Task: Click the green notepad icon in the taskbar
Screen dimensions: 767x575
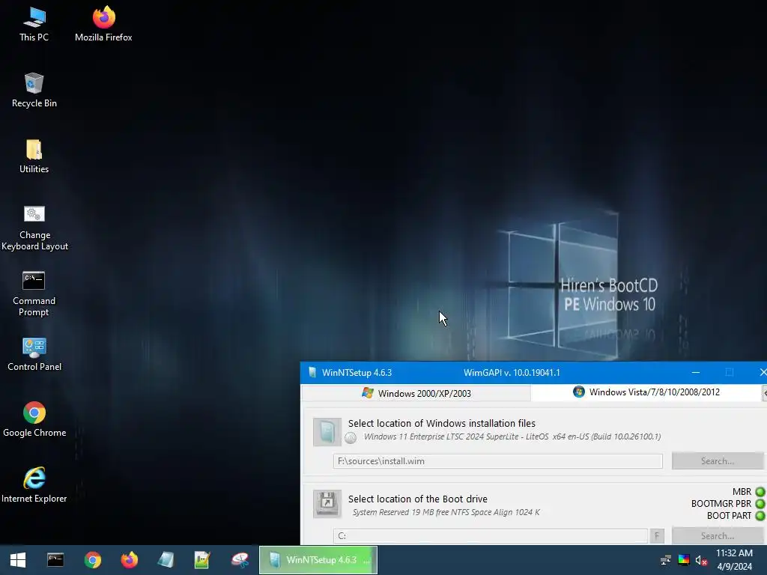Action: [x=202, y=560]
